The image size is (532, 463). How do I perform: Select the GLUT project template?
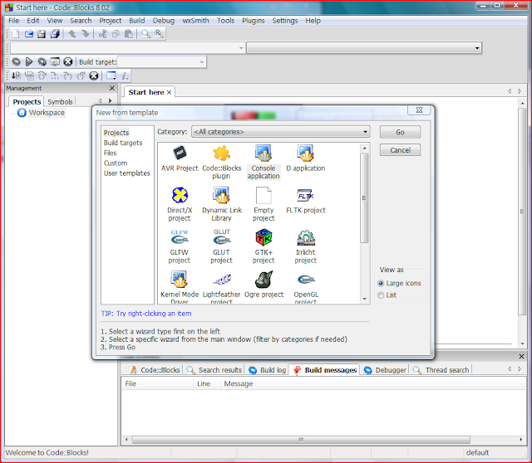coord(222,246)
